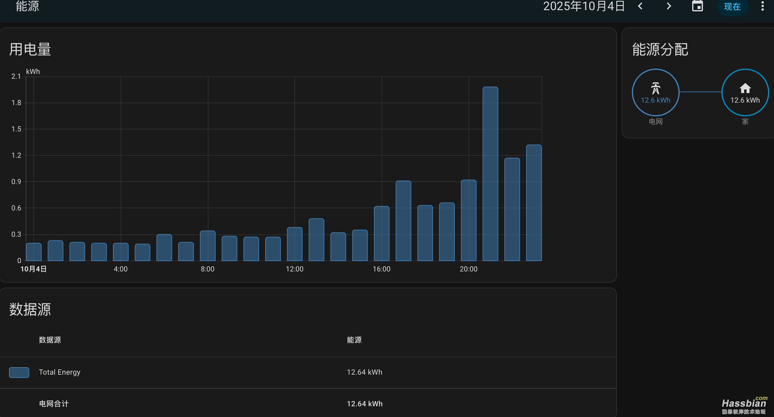
Task: Click the 现在 (now) button
Action: [732, 7]
